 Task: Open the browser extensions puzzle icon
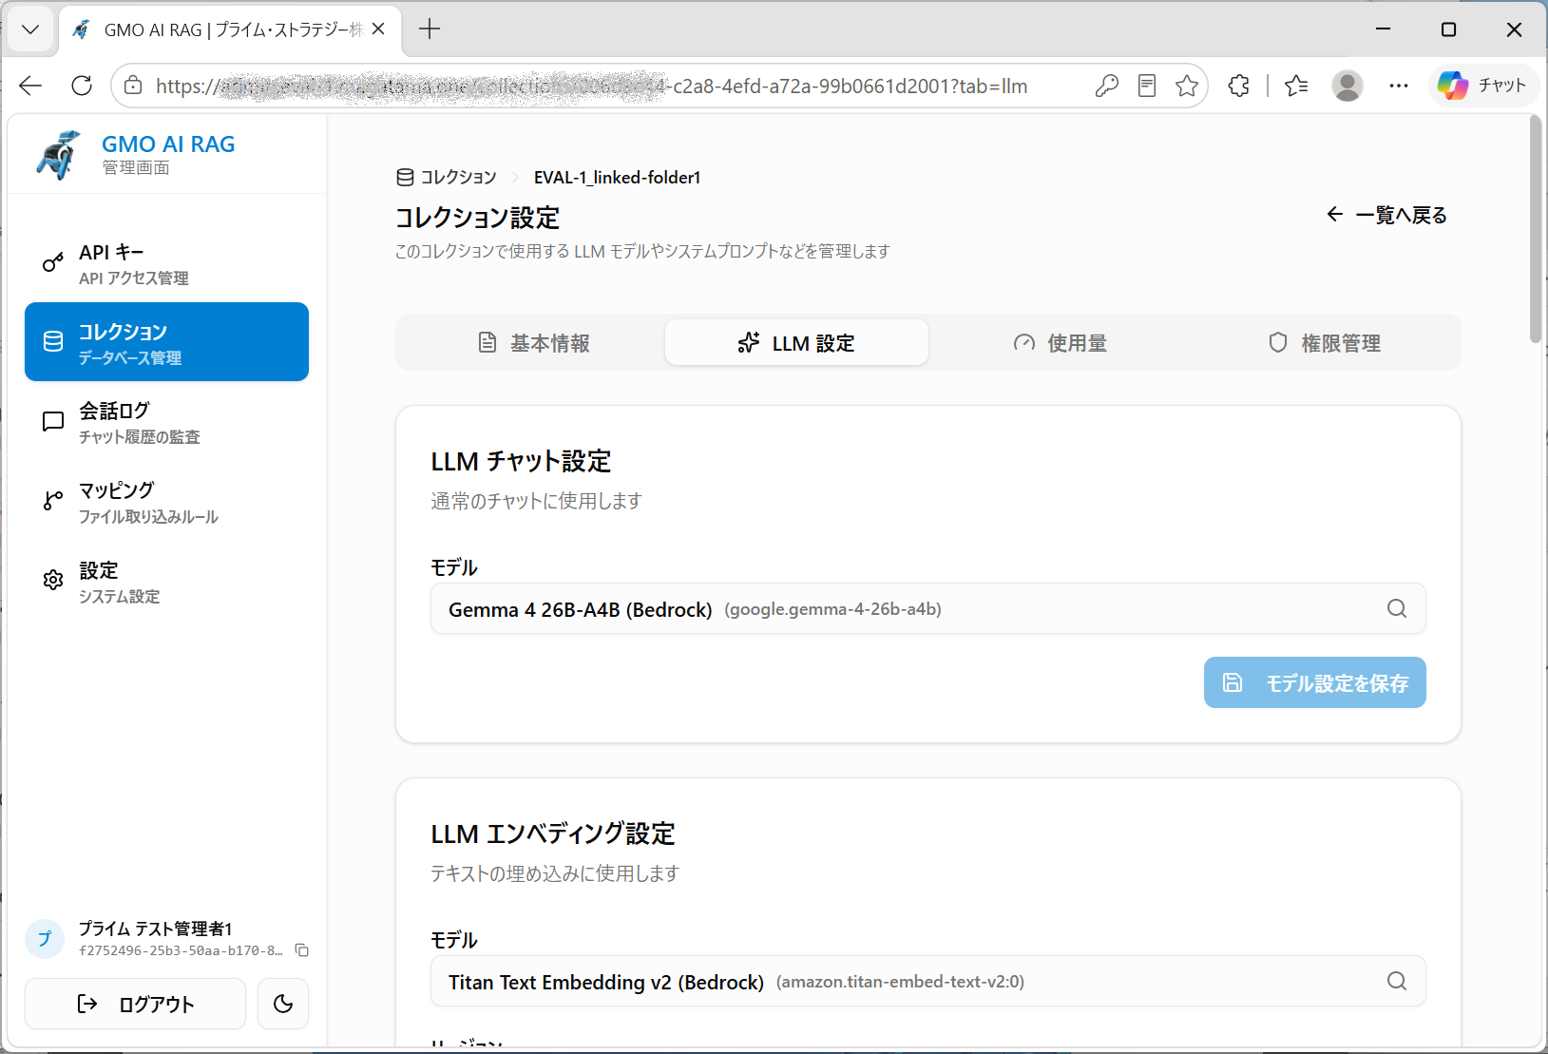pos(1238,86)
